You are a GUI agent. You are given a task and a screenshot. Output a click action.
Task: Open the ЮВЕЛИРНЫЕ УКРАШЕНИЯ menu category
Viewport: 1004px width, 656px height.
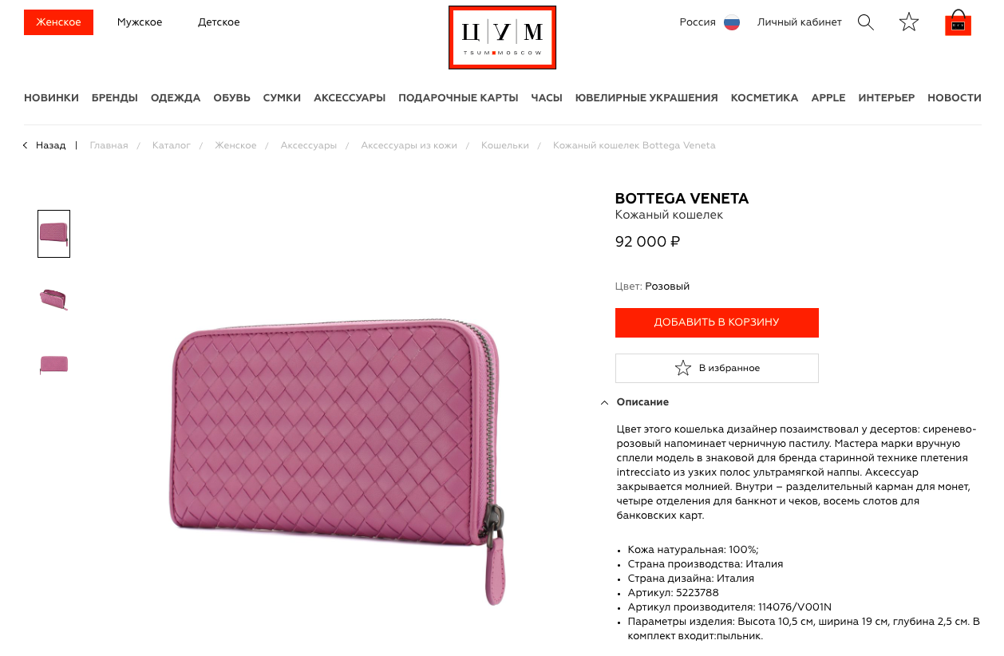(x=646, y=98)
